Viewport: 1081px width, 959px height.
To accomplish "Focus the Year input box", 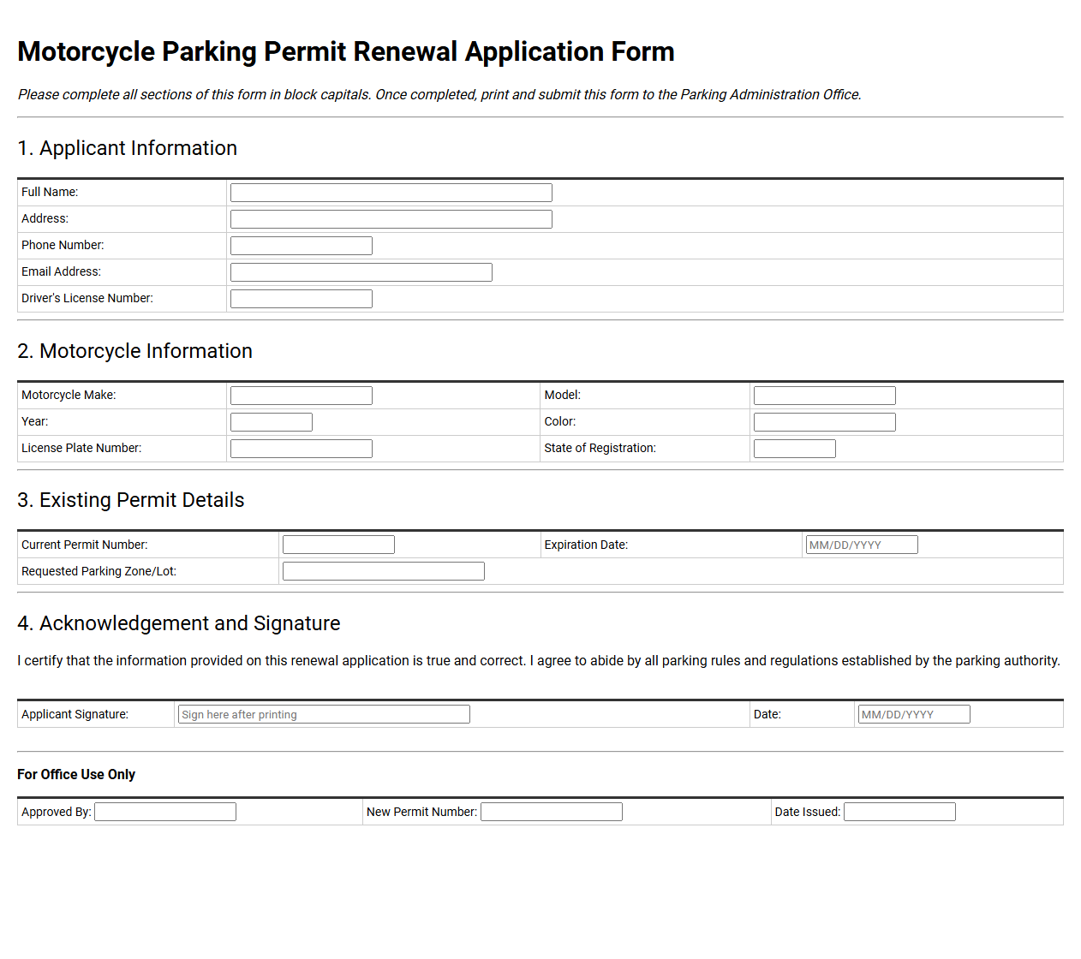I will 272,422.
